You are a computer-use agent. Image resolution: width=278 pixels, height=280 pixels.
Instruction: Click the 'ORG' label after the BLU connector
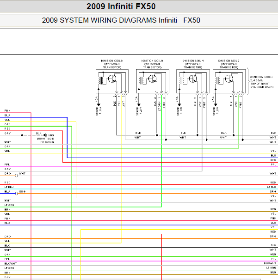(x=22, y=191)
